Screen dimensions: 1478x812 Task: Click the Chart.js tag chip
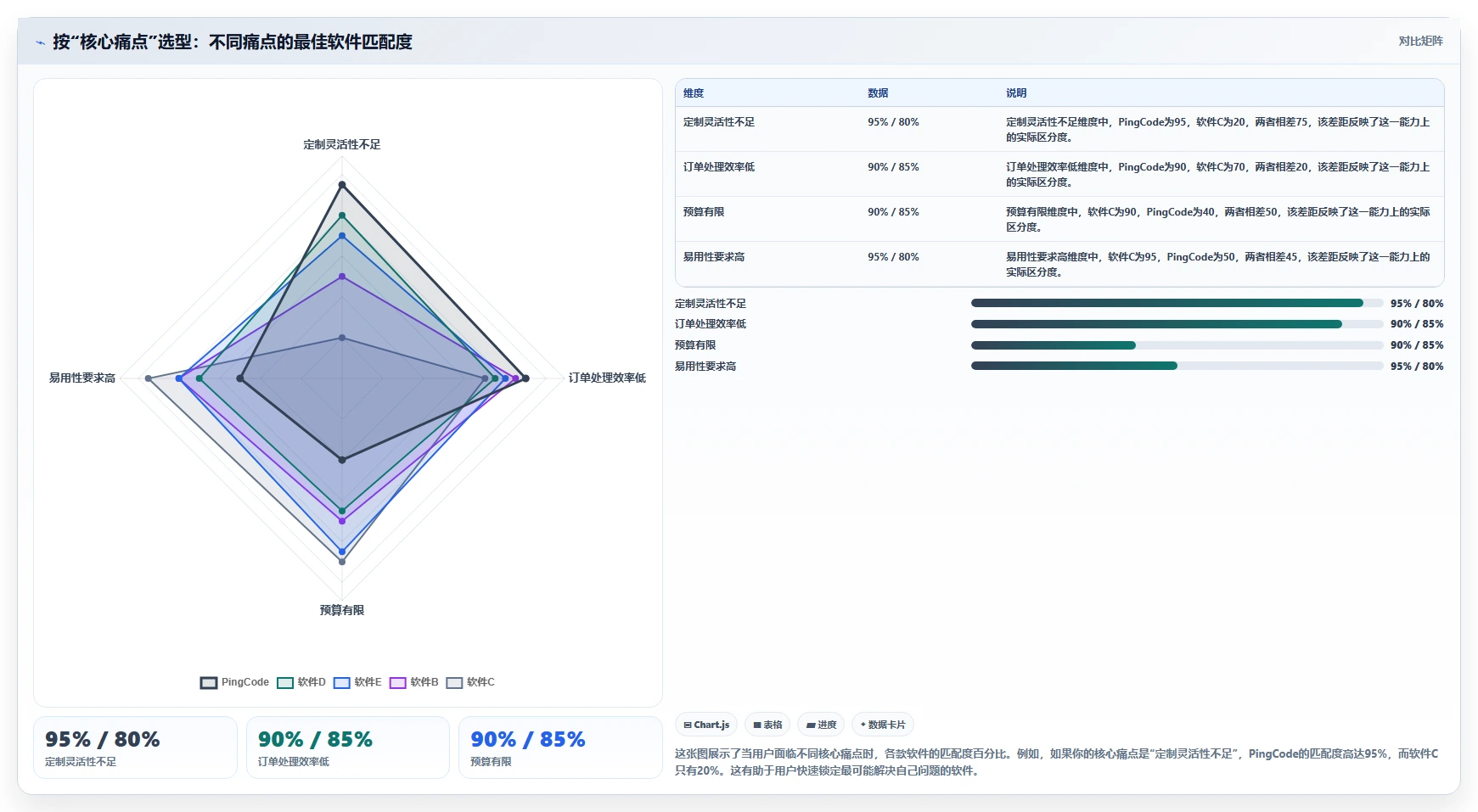pos(706,725)
